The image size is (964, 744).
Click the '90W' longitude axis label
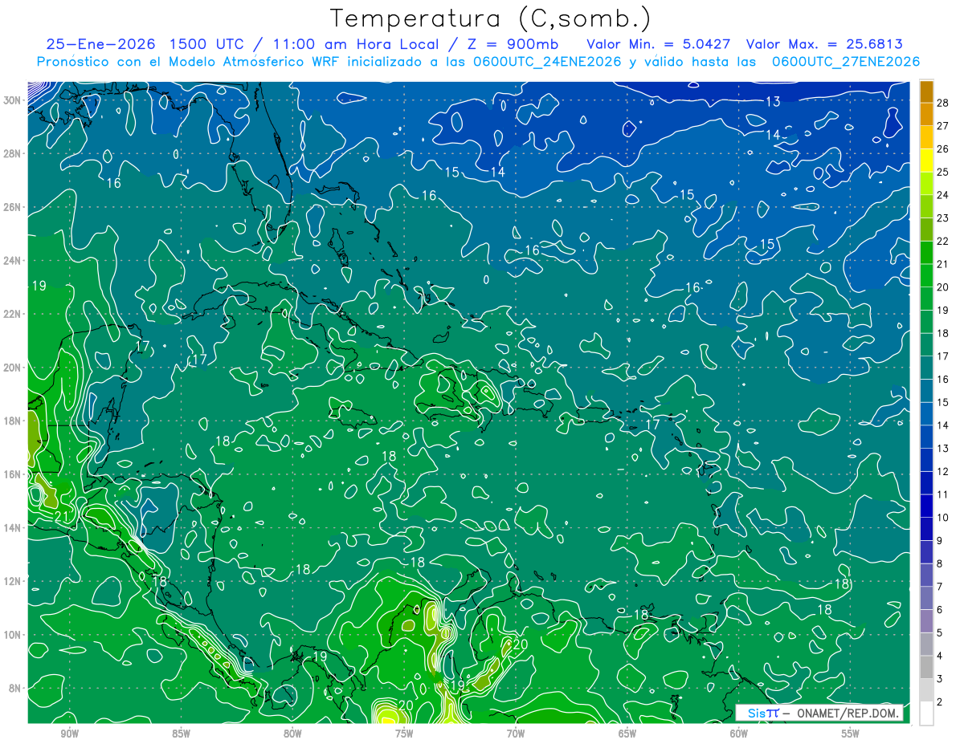pos(70,733)
